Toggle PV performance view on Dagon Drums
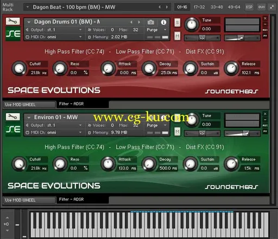 pyautogui.click(x=265, y=36)
